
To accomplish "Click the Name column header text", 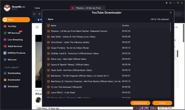I will point(53,25).
